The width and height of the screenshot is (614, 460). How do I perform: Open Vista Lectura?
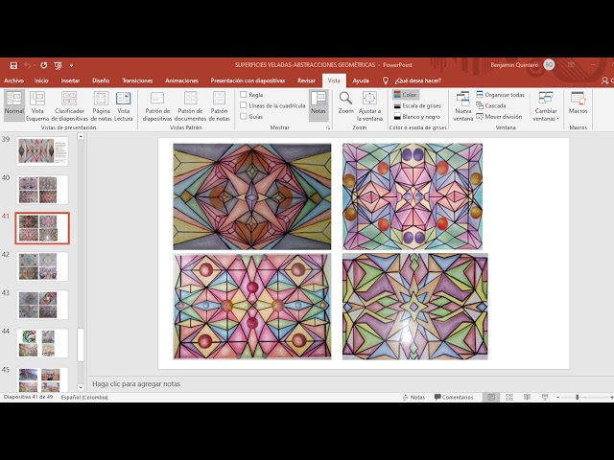pyautogui.click(x=124, y=105)
